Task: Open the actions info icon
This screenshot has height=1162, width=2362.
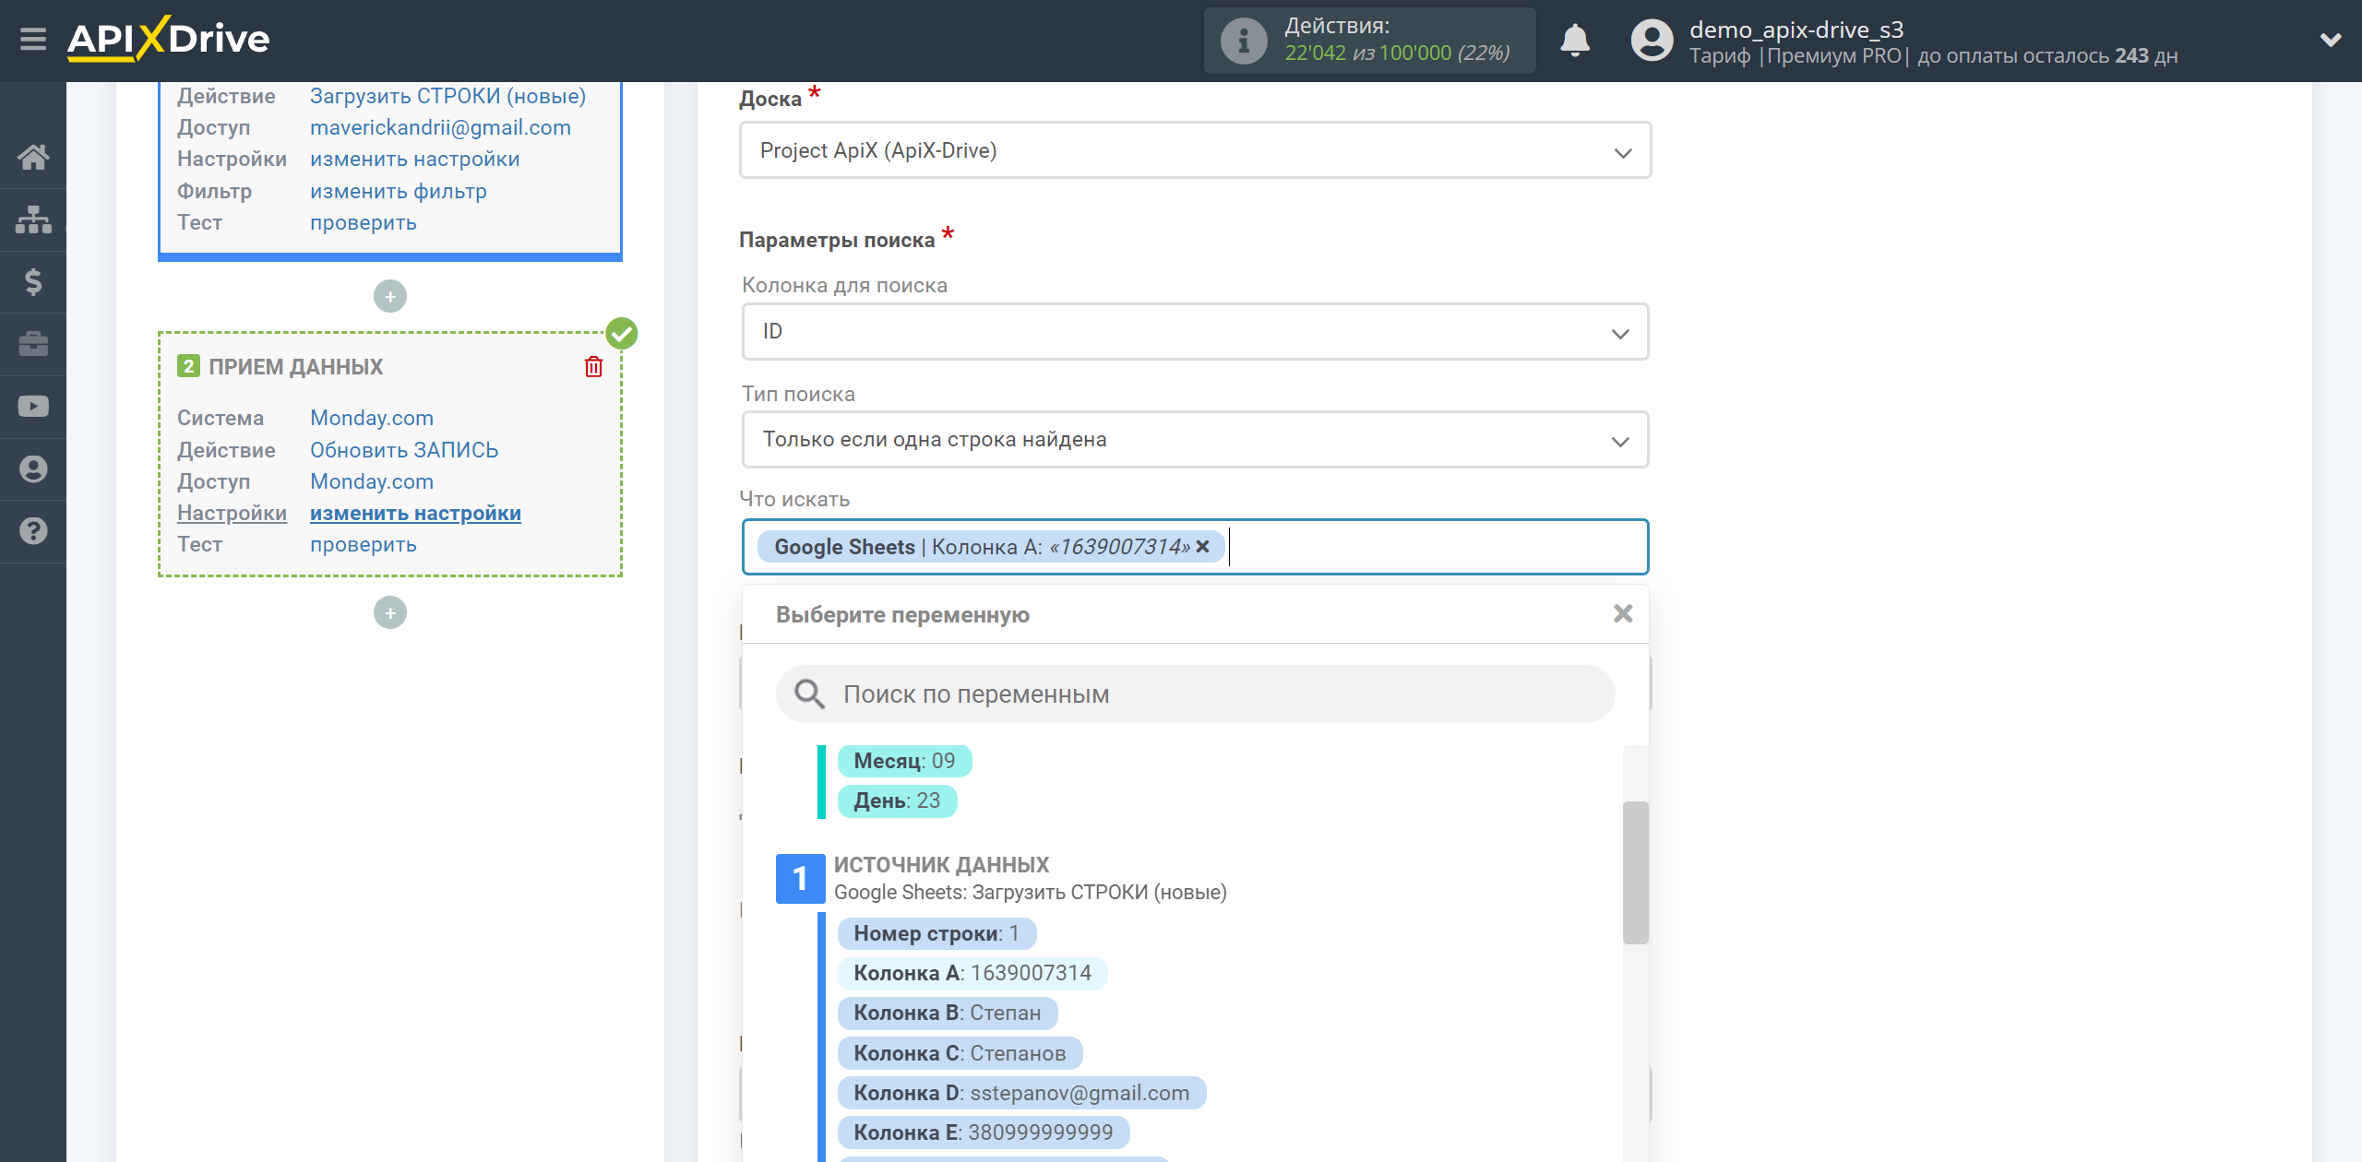Action: coord(1243,41)
